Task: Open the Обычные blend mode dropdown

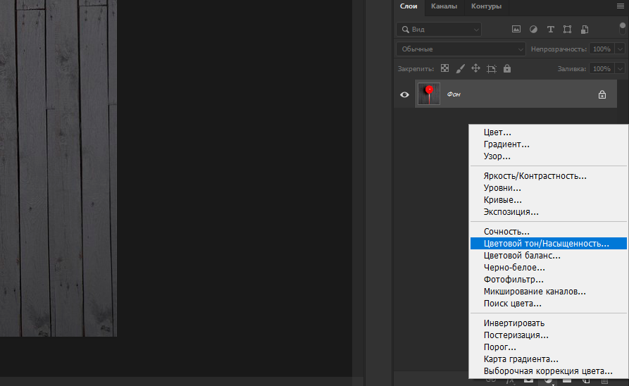Action: tap(461, 49)
